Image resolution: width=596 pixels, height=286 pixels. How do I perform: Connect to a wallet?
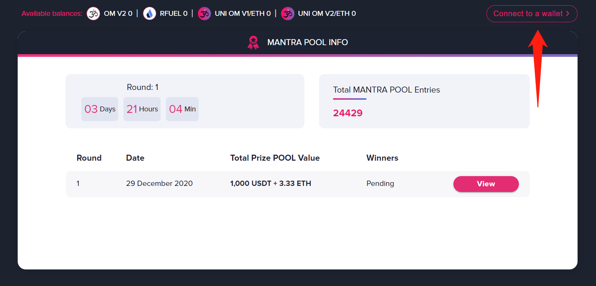click(x=532, y=14)
